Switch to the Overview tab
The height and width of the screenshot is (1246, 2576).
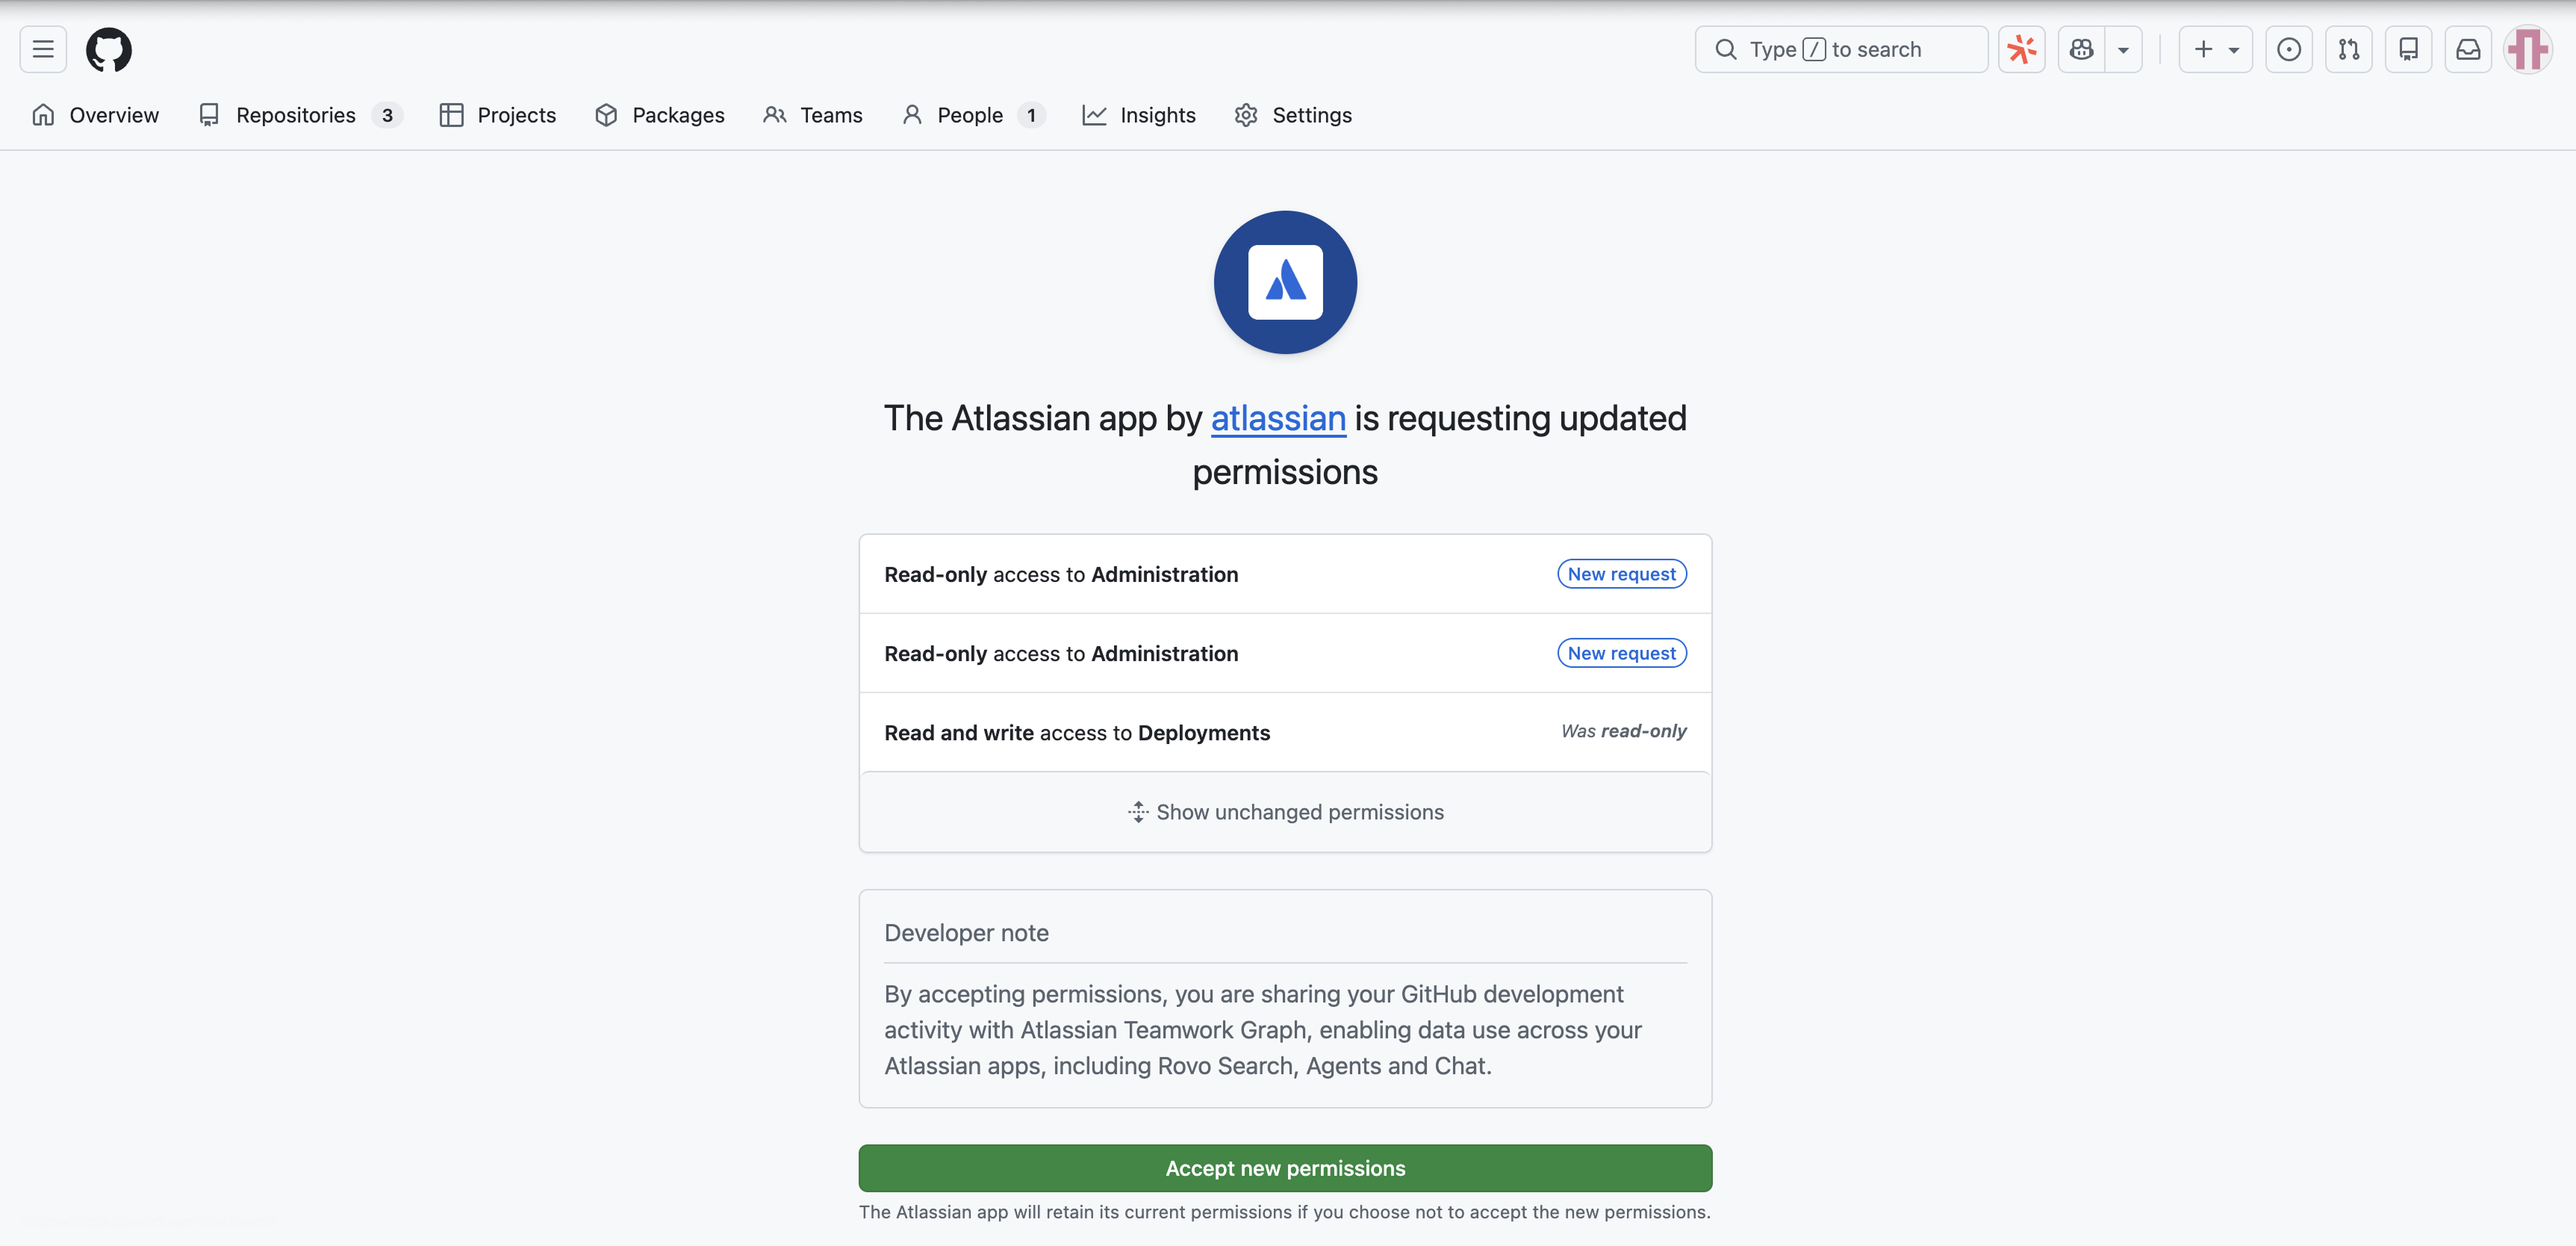coord(95,115)
